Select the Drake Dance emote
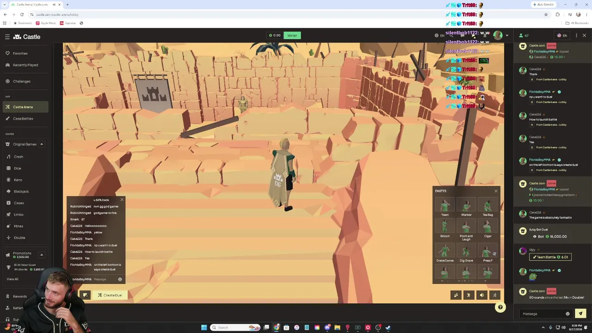Viewport: 592px width, 333px height. 444,253
